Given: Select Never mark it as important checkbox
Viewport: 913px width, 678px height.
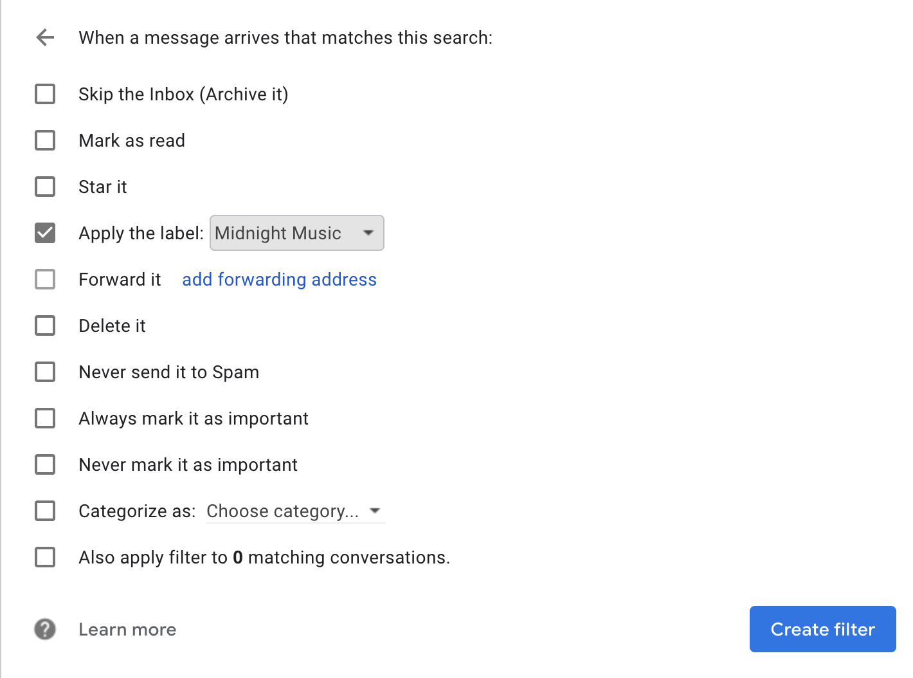Looking at the screenshot, I should tap(45, 464).
